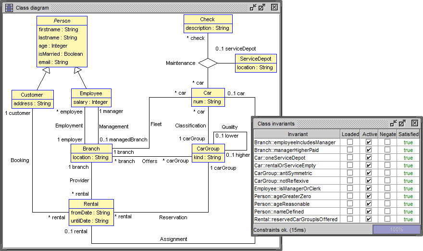Disable Active for CarGroup::notReflexive invariant

pyautogui.click(x=369, y=181)
